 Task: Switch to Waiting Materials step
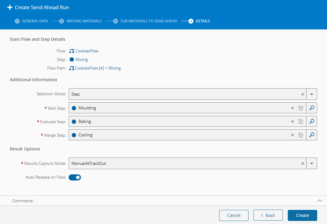click(84, 21)
